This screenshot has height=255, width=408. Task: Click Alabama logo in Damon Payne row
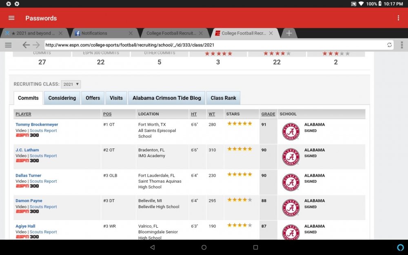290,208
